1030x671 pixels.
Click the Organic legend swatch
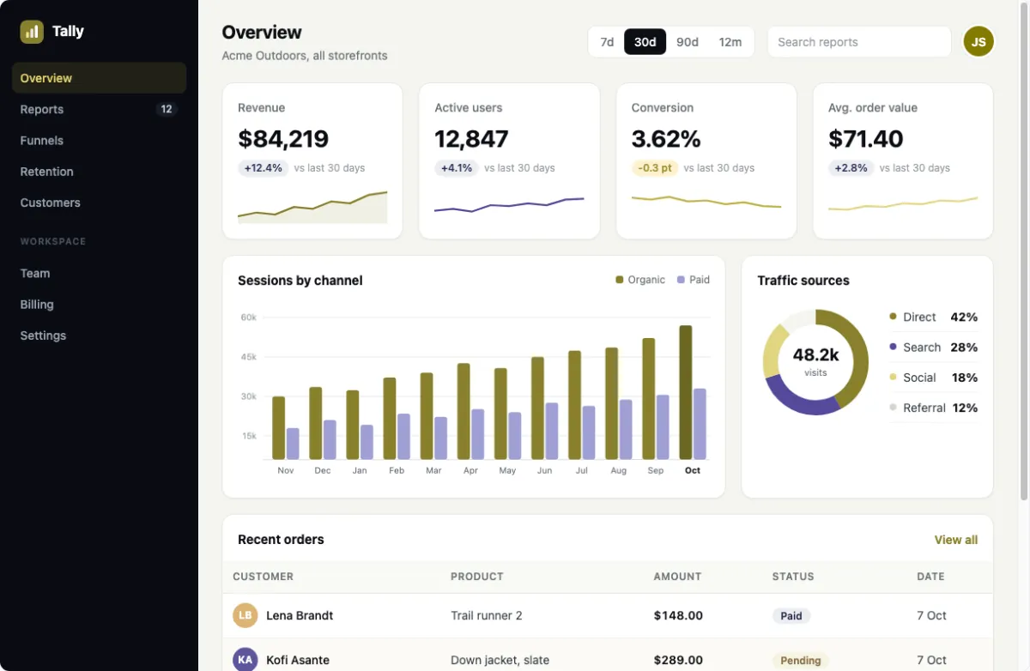click(x=620, y=280)
